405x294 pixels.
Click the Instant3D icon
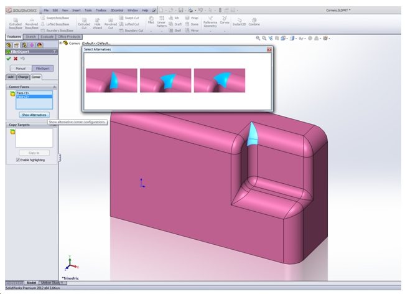coord(240,24)
